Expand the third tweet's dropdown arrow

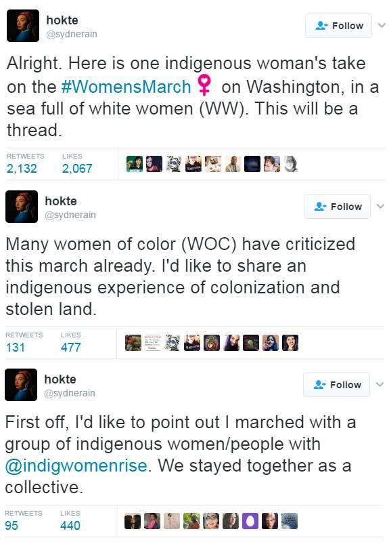point(380,384)
